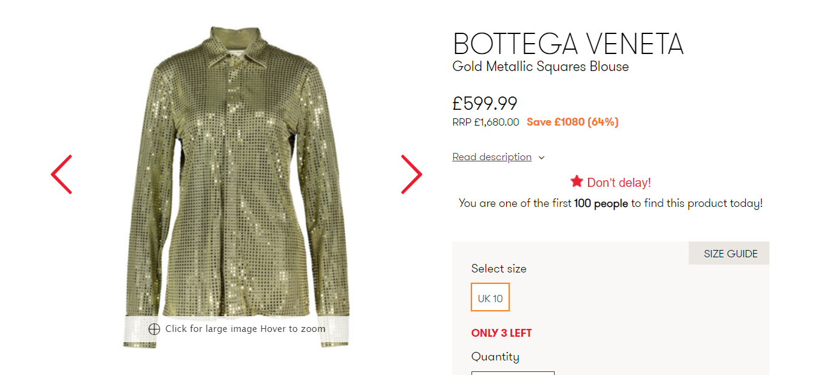Viewport: 818px width, 375px height.
Task: Go to the previous product image
Action: point(61,175)
